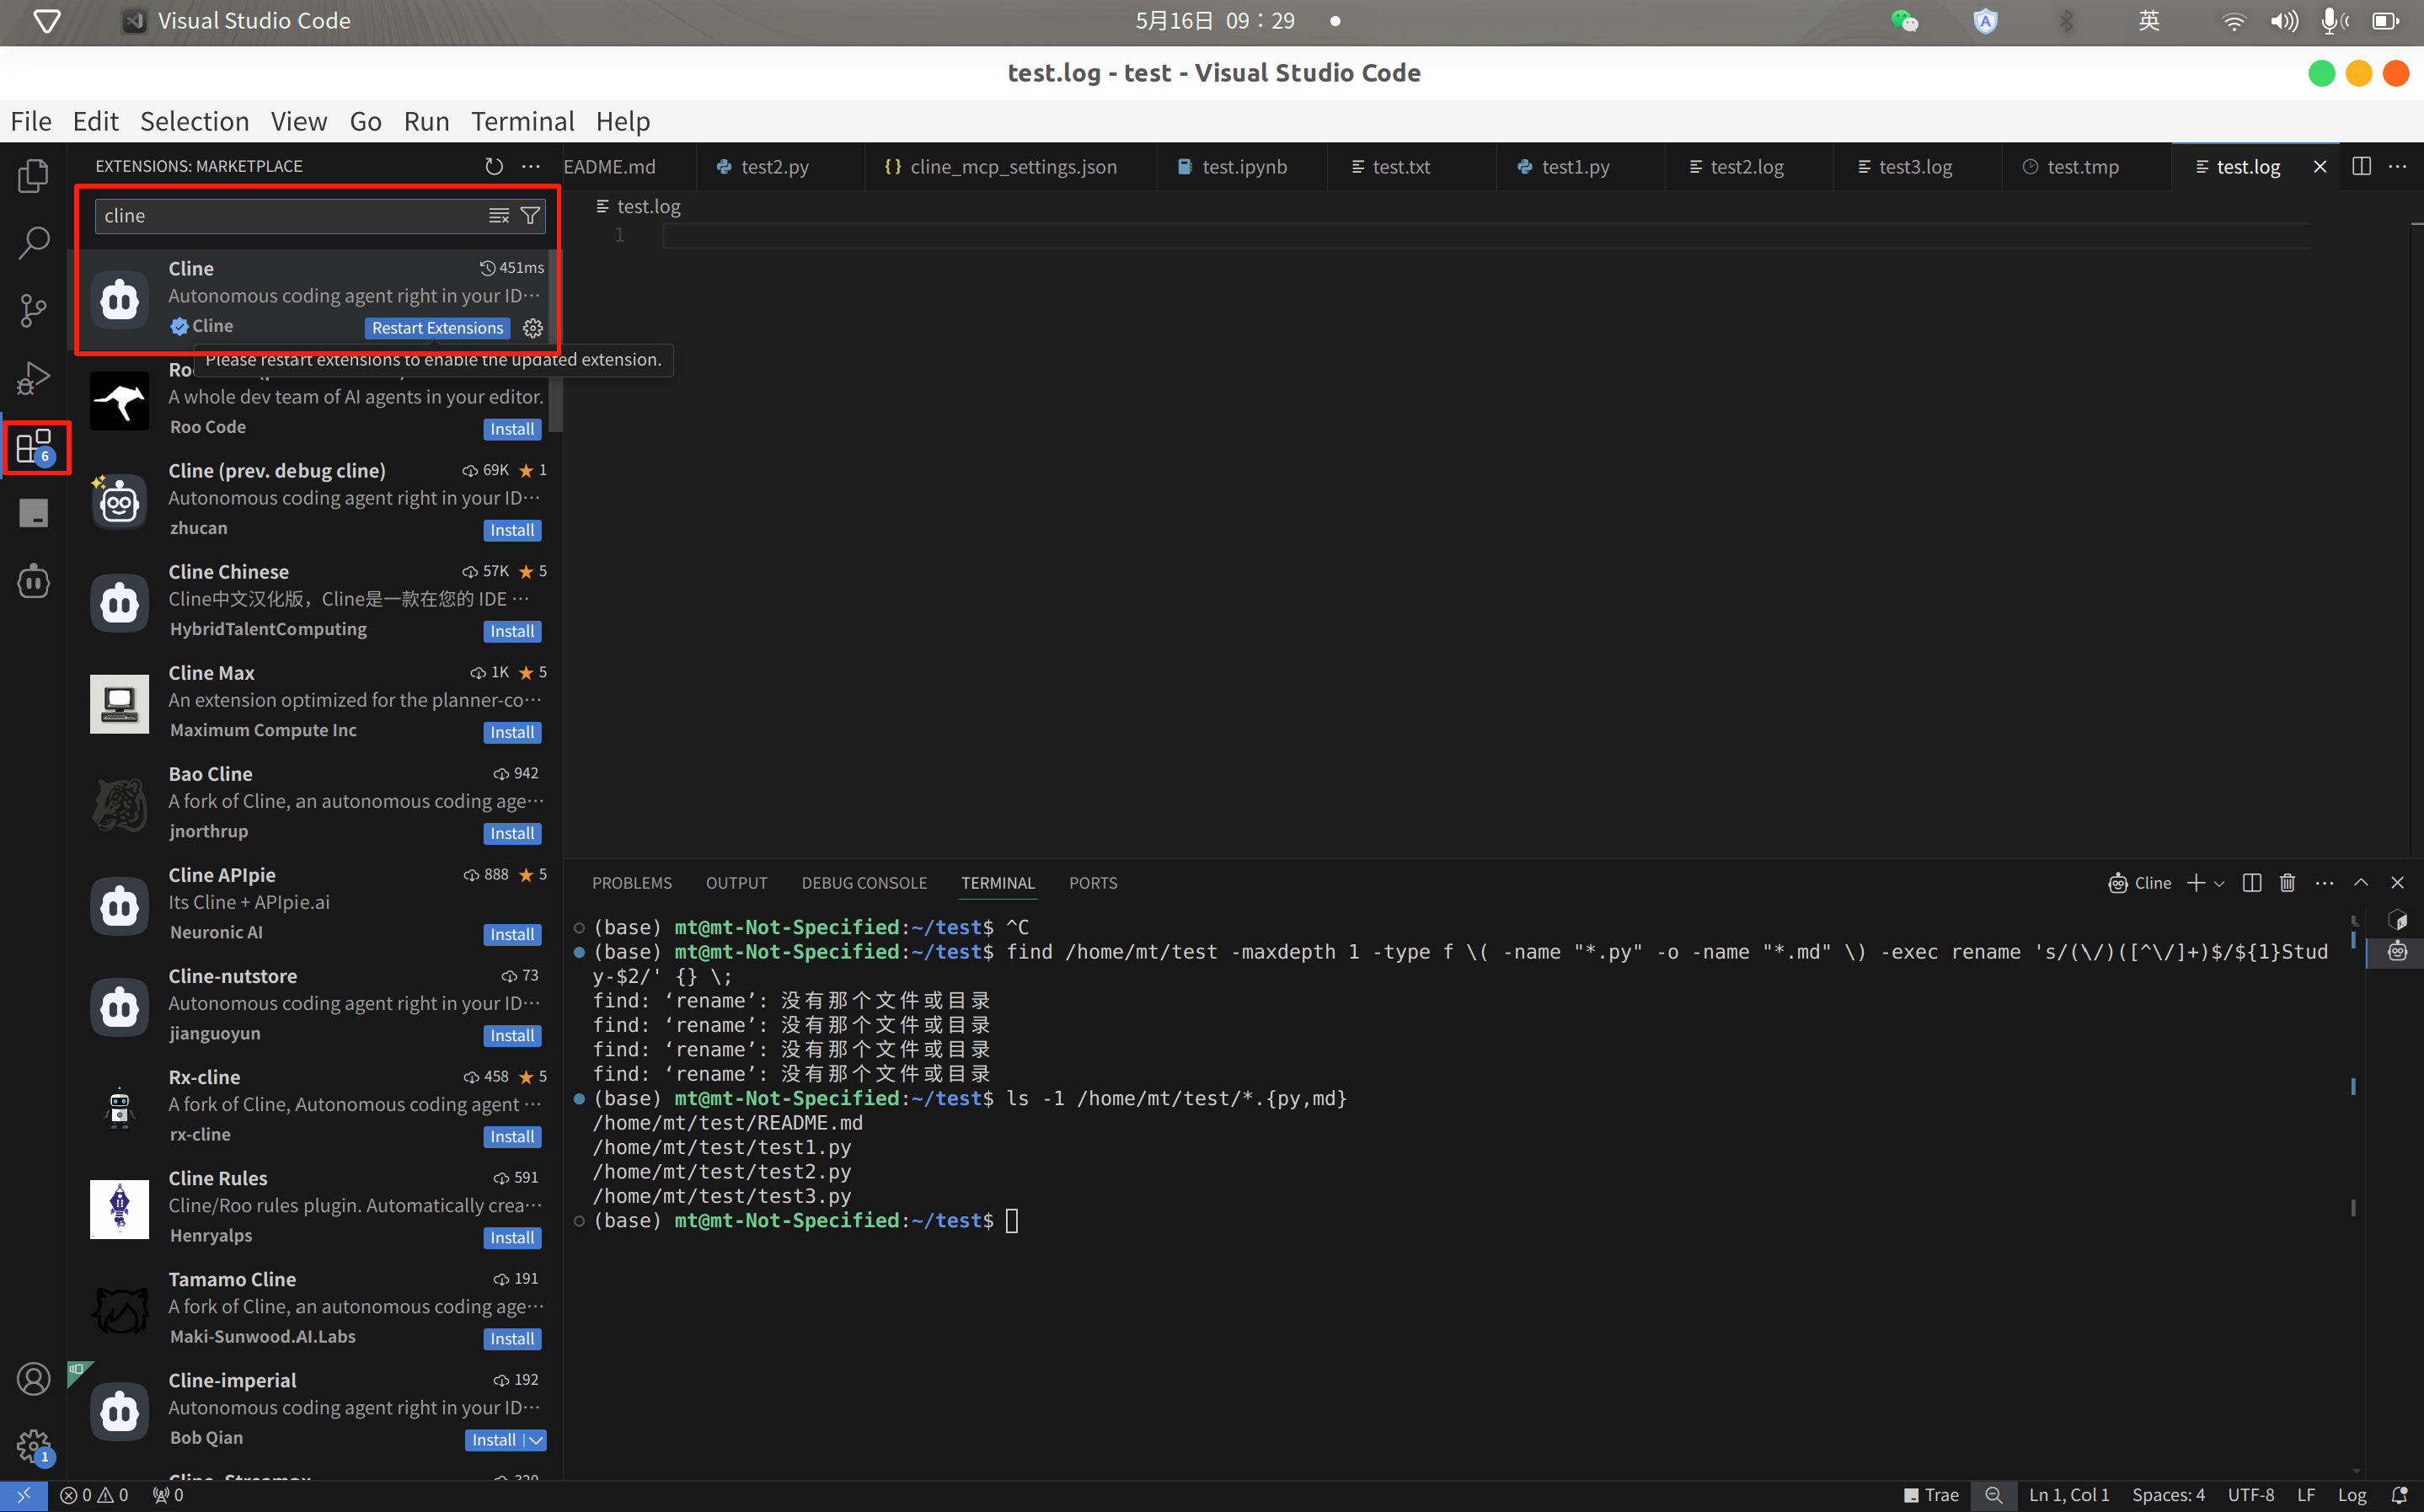This screenshot has width=2424, height=1512.
Task: Click Restart Extensions button
Action: coord(437,328)
